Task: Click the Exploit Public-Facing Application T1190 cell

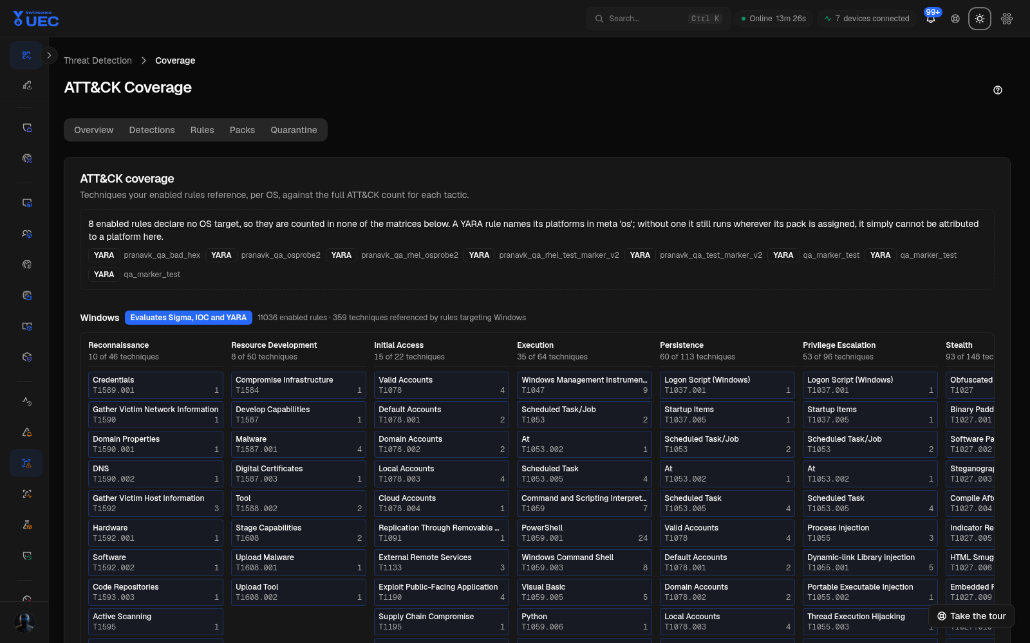Action: pos(442,592)
